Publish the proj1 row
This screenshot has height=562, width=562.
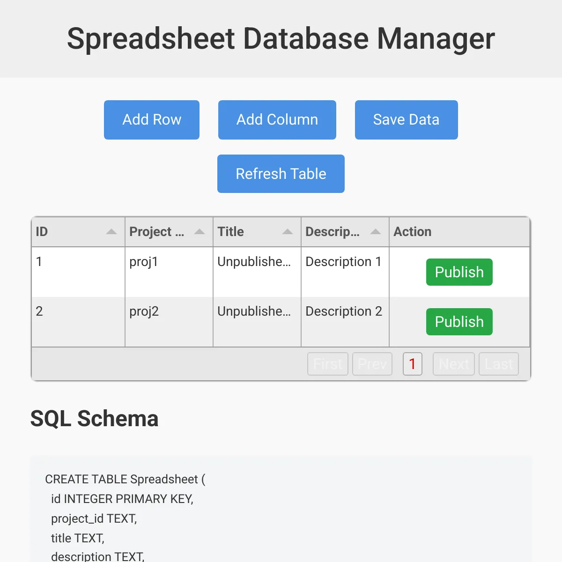click(x=459, y=272)
